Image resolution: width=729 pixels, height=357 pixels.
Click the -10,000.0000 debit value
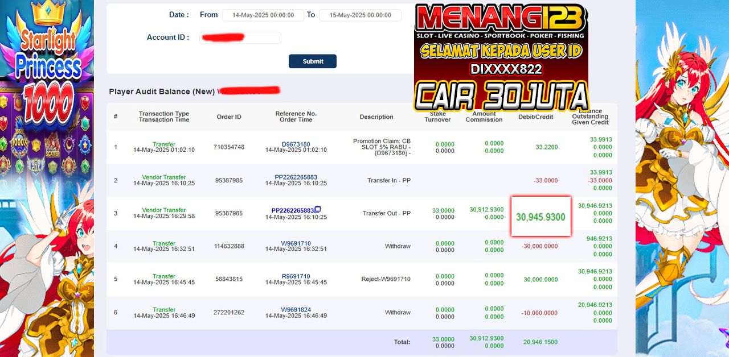[x=540, y=313]
